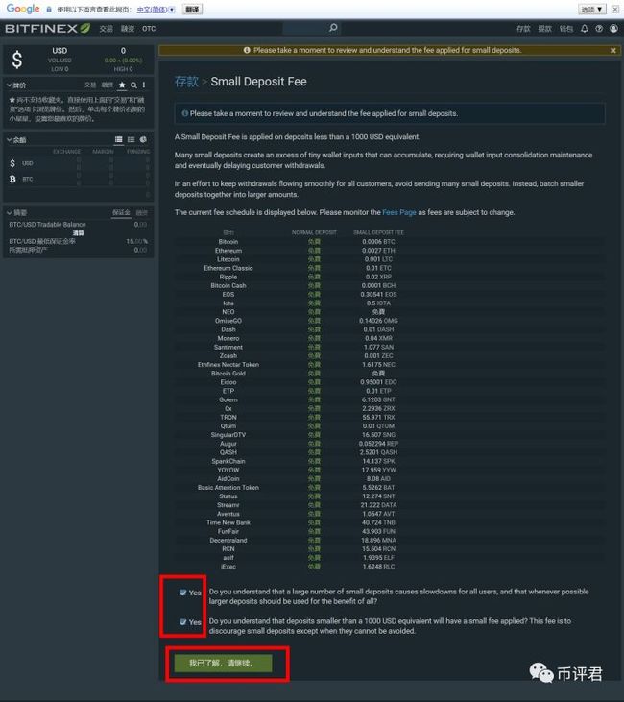The height and width of the screenshot is (702, 624).
Task: Toggle first Yes checkbox about slowdowns
Action: coord(182,593)
